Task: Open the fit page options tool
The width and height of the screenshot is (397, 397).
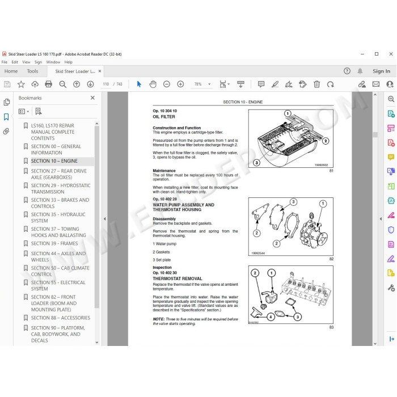Action: (x=225, y=84)
